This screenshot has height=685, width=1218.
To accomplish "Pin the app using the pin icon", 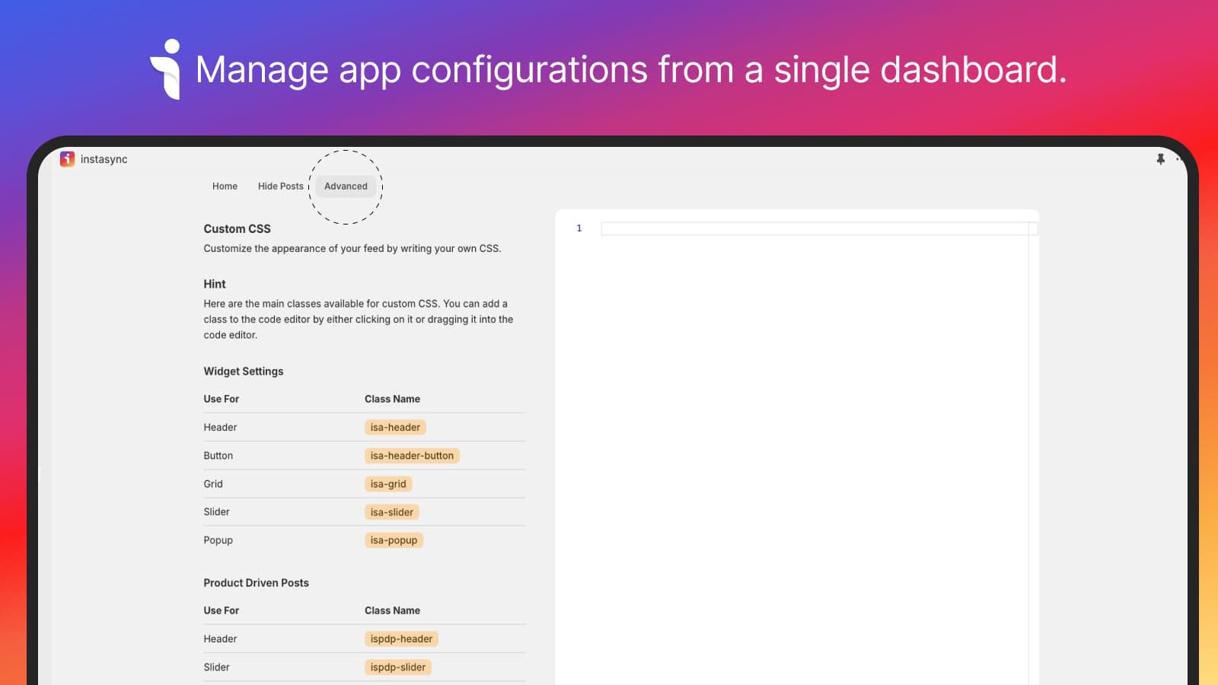I will point(1160,159).
